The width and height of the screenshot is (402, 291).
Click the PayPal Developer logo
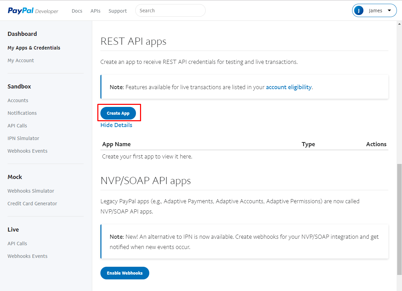pyautogui.click(x=33, y=11)
